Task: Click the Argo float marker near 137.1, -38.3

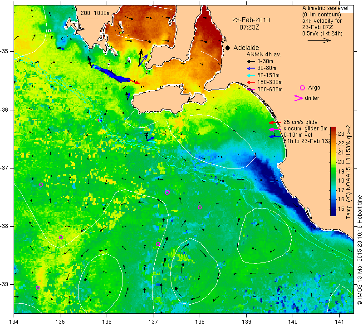Action: click(x=158, y=244)
